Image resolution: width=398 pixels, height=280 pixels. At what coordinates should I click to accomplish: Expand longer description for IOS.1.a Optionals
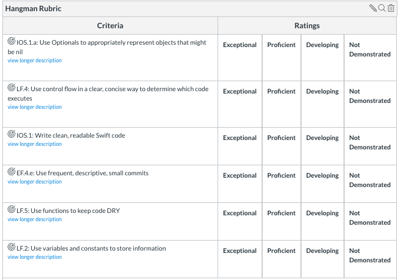35,61
